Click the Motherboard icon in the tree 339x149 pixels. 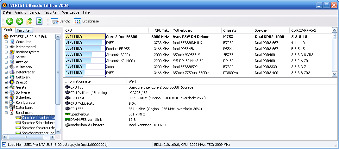pyautogui.click(x=12, y=47)
